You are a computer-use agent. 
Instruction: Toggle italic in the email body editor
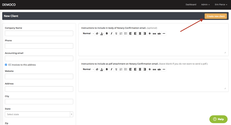(111, 33)
